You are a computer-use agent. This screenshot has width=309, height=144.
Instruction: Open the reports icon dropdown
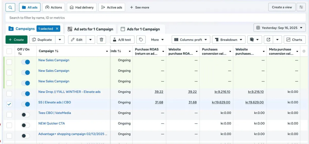255,40
